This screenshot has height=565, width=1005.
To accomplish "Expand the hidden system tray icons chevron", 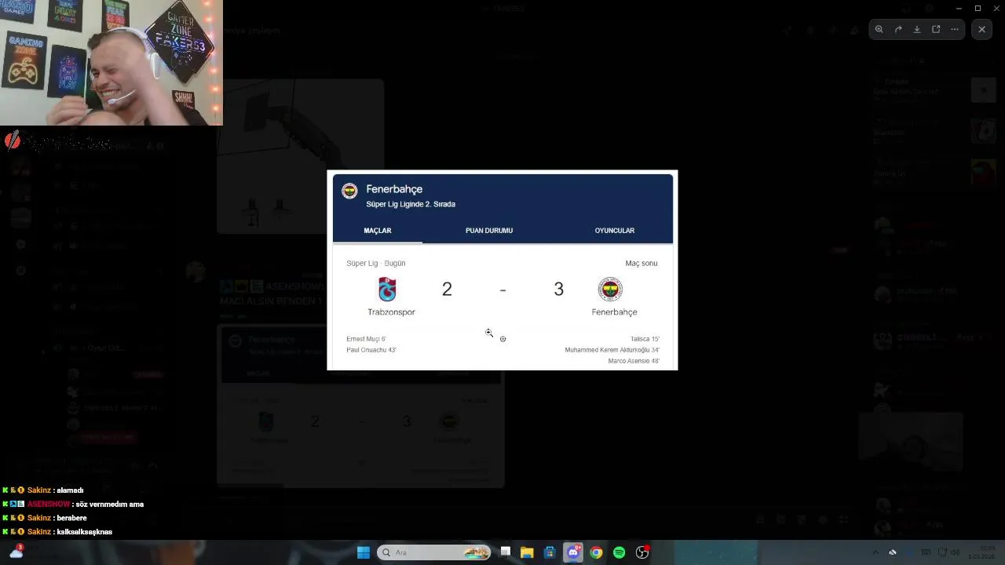I will click(875, 552).
